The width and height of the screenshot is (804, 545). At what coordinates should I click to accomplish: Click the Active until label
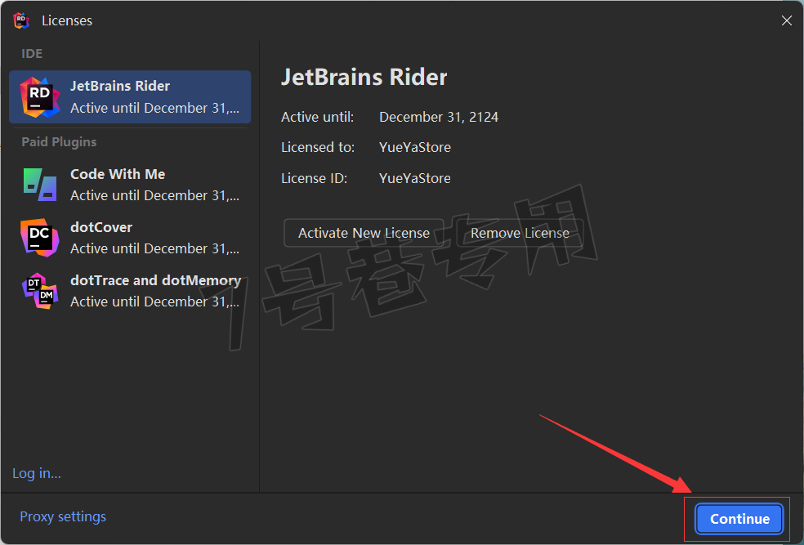[317, 117]
